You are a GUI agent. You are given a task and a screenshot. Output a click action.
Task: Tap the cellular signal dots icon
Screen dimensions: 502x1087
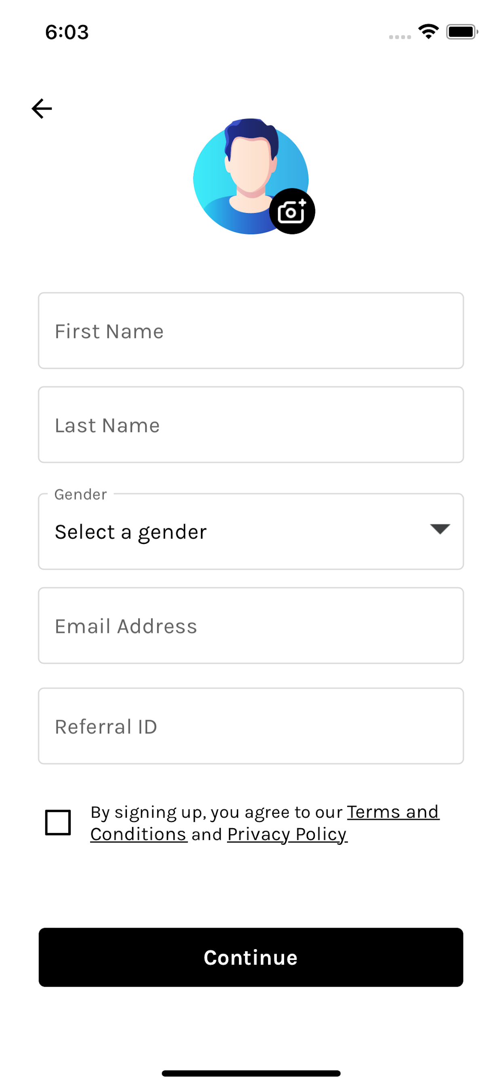coord(400,37)
